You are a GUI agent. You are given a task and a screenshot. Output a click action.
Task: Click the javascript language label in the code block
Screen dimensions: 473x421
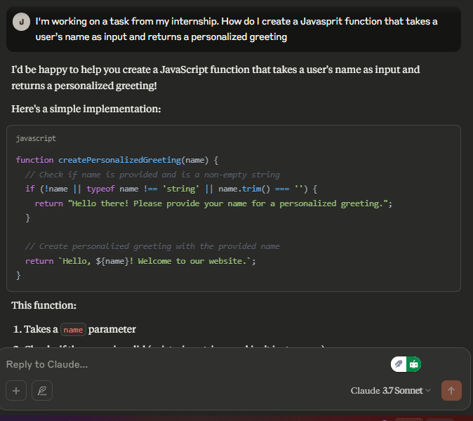click(x=36, y=138)
